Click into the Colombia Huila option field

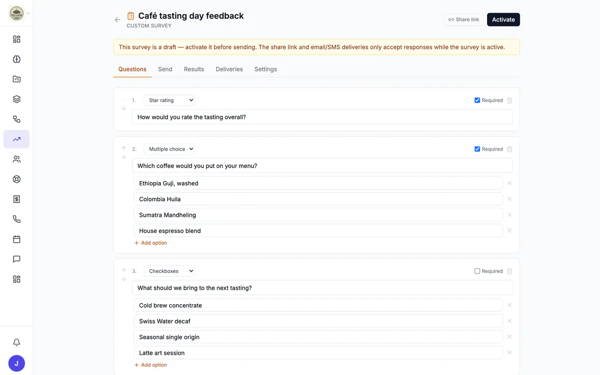(318, 199)
